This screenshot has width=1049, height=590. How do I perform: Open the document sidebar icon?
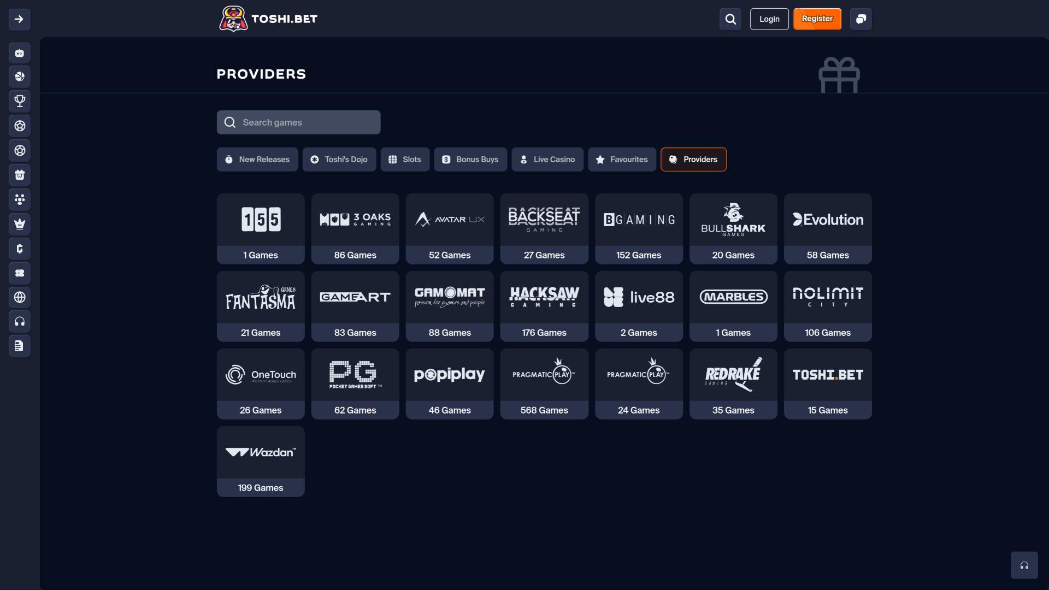coord(20,346)
